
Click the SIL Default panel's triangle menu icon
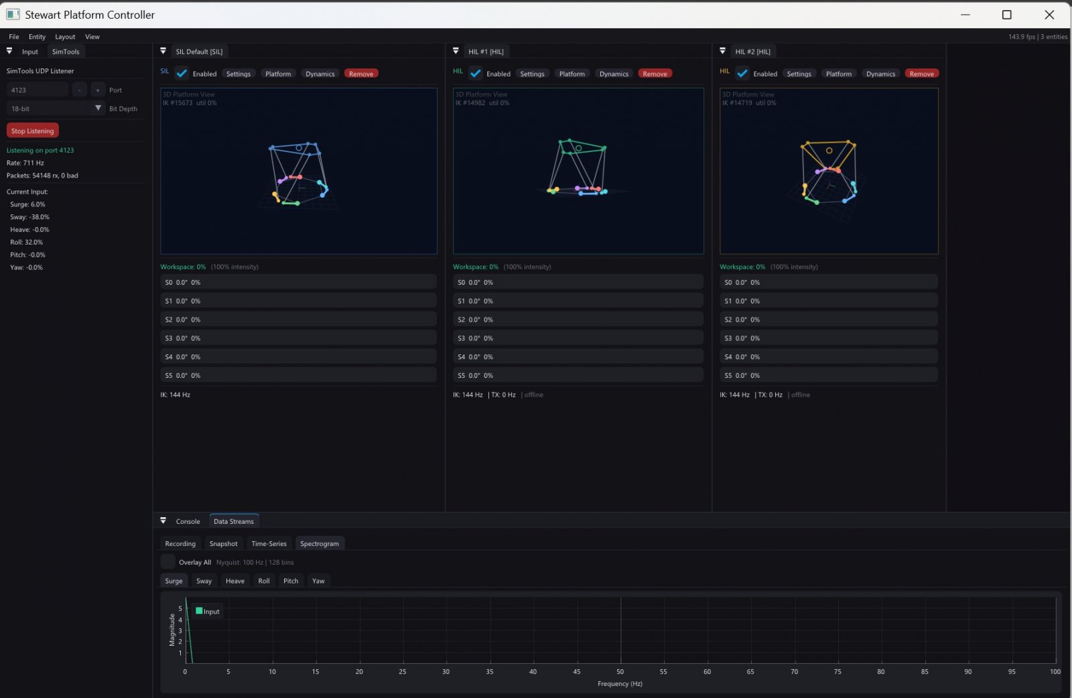163,51
